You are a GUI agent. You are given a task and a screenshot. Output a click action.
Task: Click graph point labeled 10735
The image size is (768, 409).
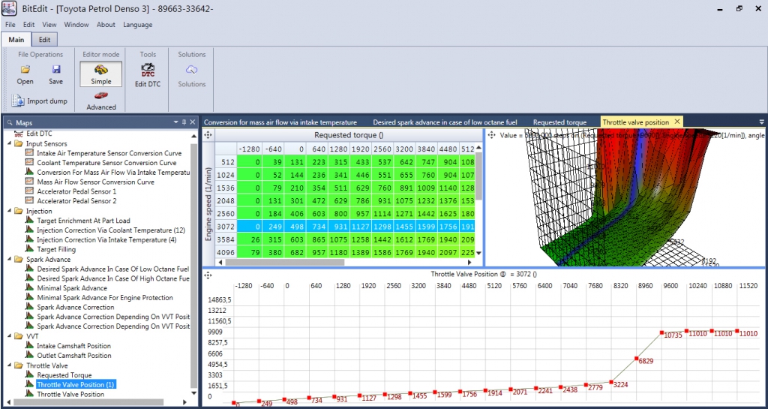661,332
